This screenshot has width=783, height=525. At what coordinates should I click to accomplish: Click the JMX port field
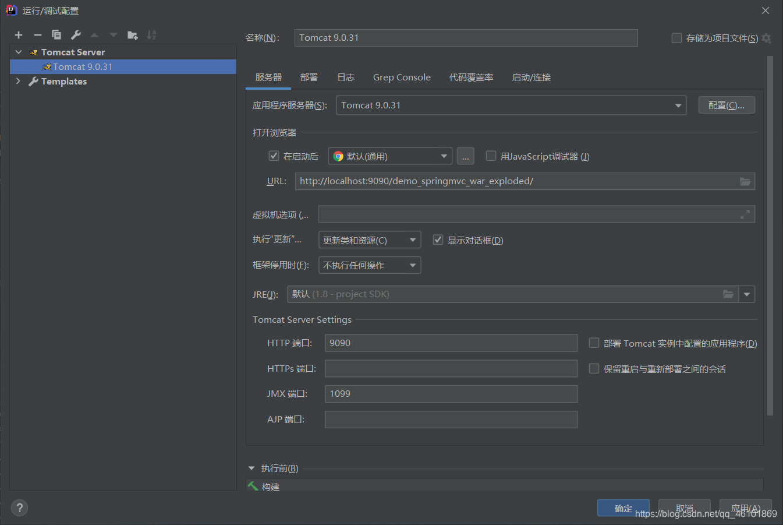tap(451, 394)
